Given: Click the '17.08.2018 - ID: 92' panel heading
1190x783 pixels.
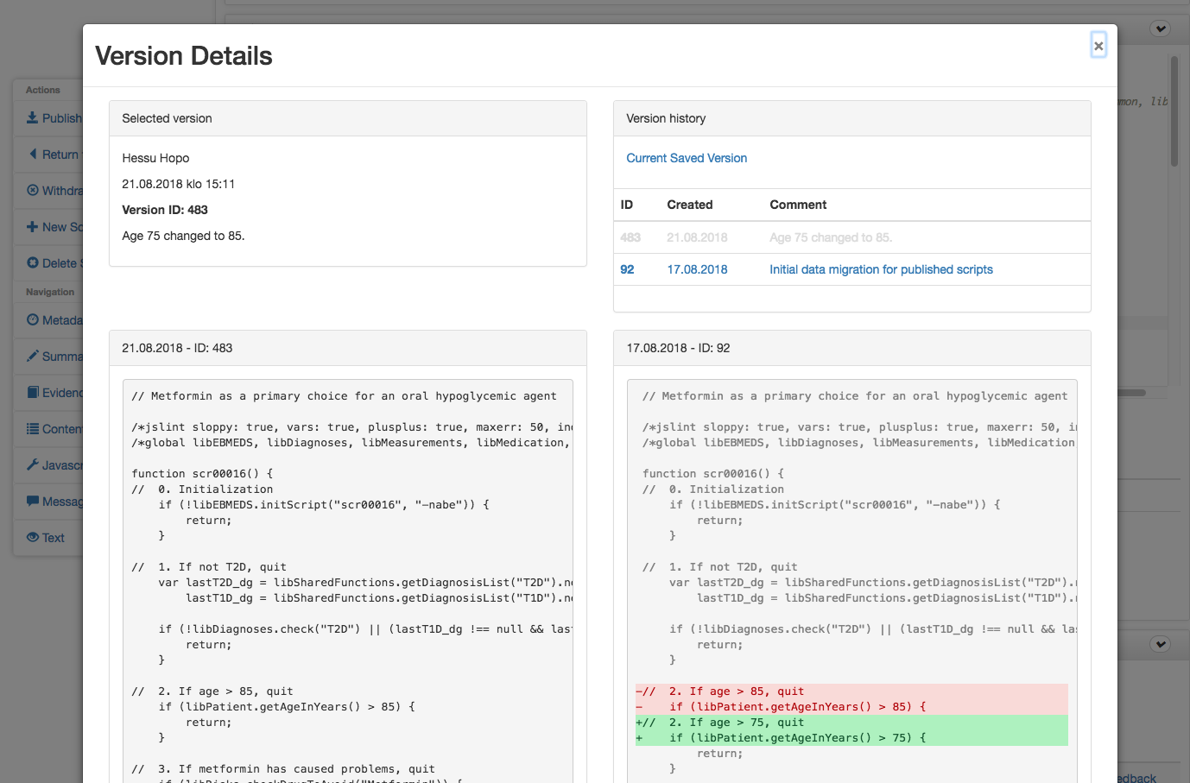Looking at the screenshot, I should pyautogui.click(x=678, y=348).
